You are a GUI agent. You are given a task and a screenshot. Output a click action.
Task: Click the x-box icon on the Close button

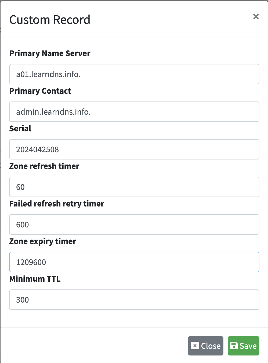195,346
